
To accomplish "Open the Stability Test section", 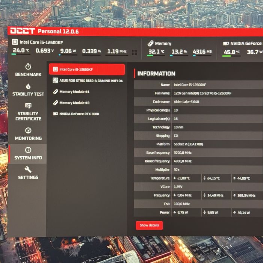I will 28,90.
